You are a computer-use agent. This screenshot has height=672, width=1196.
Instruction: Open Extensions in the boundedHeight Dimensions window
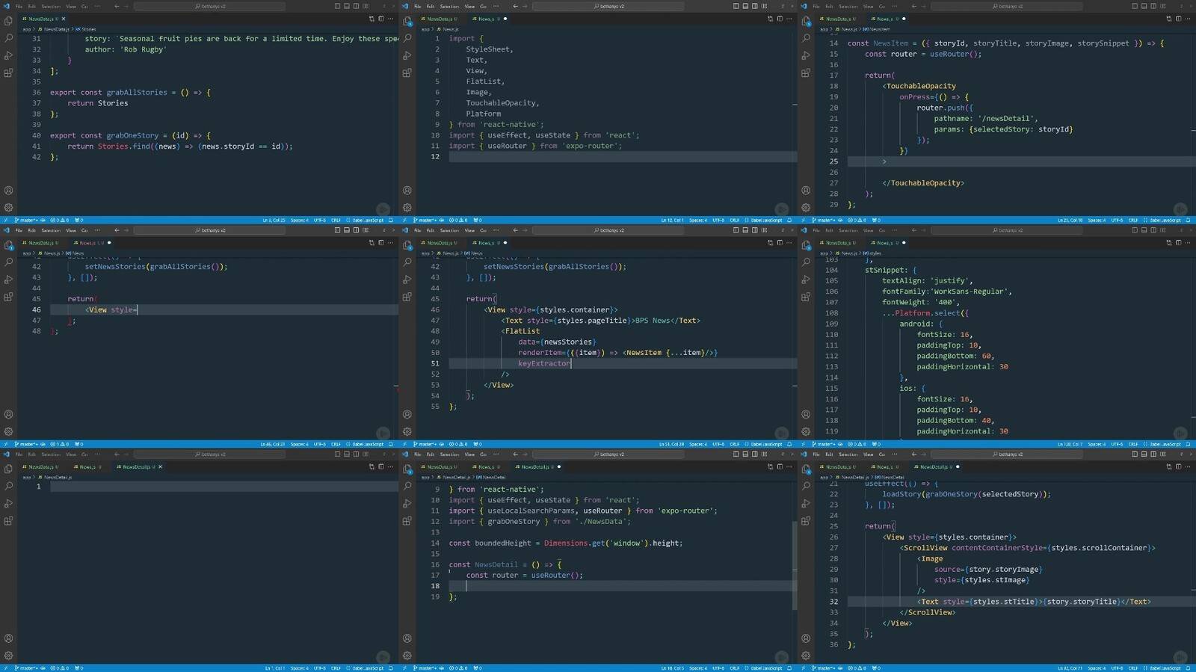tap(407, 521)
